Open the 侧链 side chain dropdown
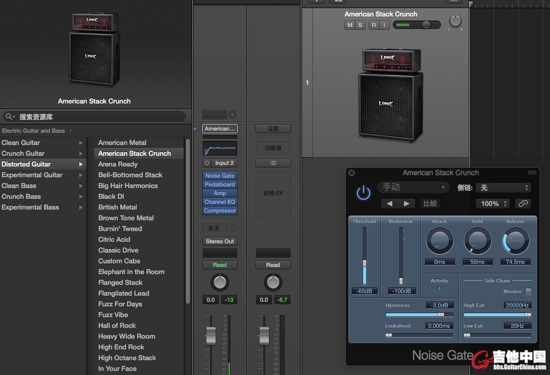550x375 pixels. coord(503,187)
